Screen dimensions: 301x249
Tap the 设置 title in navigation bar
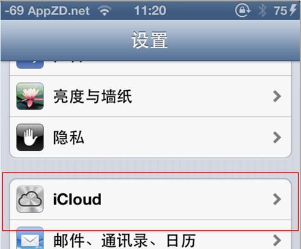pyautogui.click(x=149, y=40)
